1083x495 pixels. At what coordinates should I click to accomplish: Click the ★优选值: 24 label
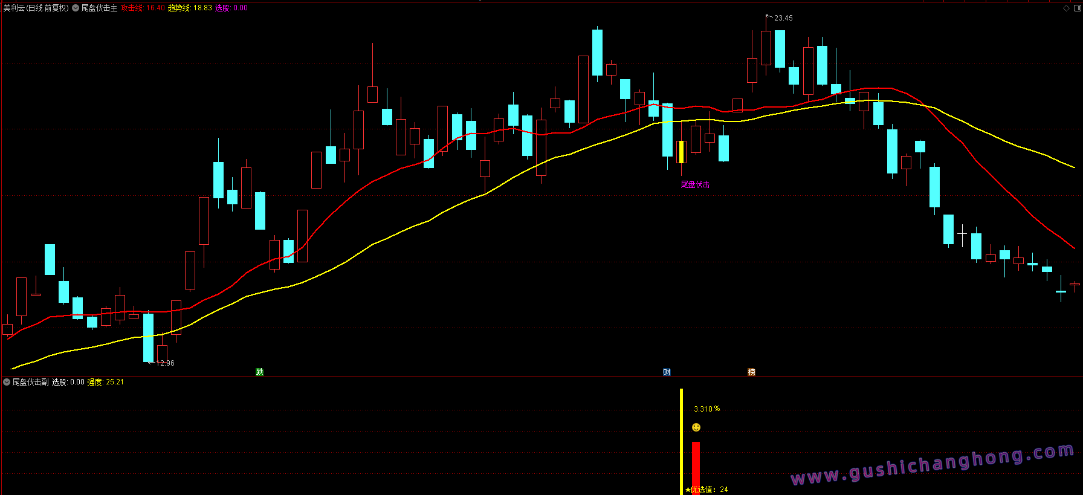tap(706, 490)
